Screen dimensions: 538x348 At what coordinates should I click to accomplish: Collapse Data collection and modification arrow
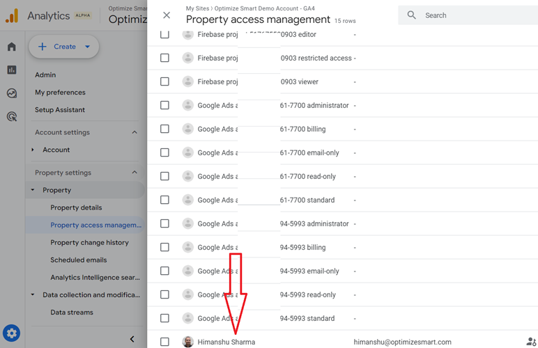pos(33,294)
